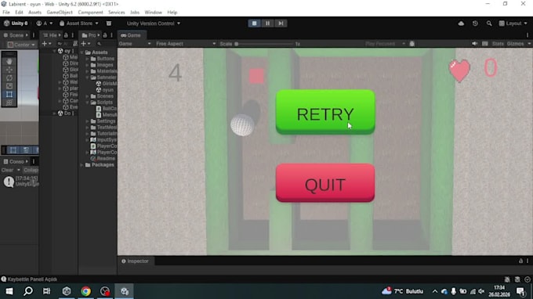Open the Window menu
533x299 pixels.
(x=154, y=13)
